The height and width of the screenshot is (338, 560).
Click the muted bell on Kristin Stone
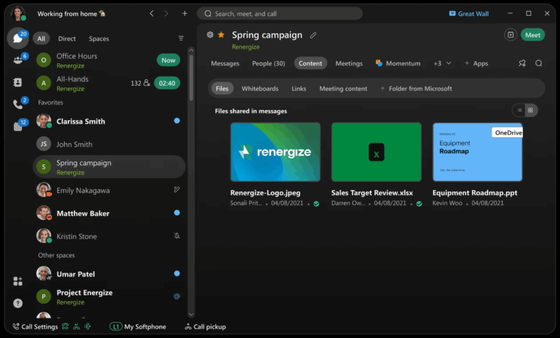[x=177, y=236]
